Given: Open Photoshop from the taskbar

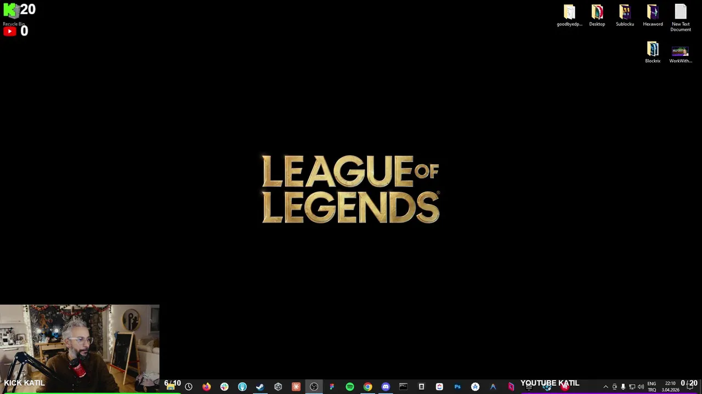Looking at the screenshot, I should [457, 387].
